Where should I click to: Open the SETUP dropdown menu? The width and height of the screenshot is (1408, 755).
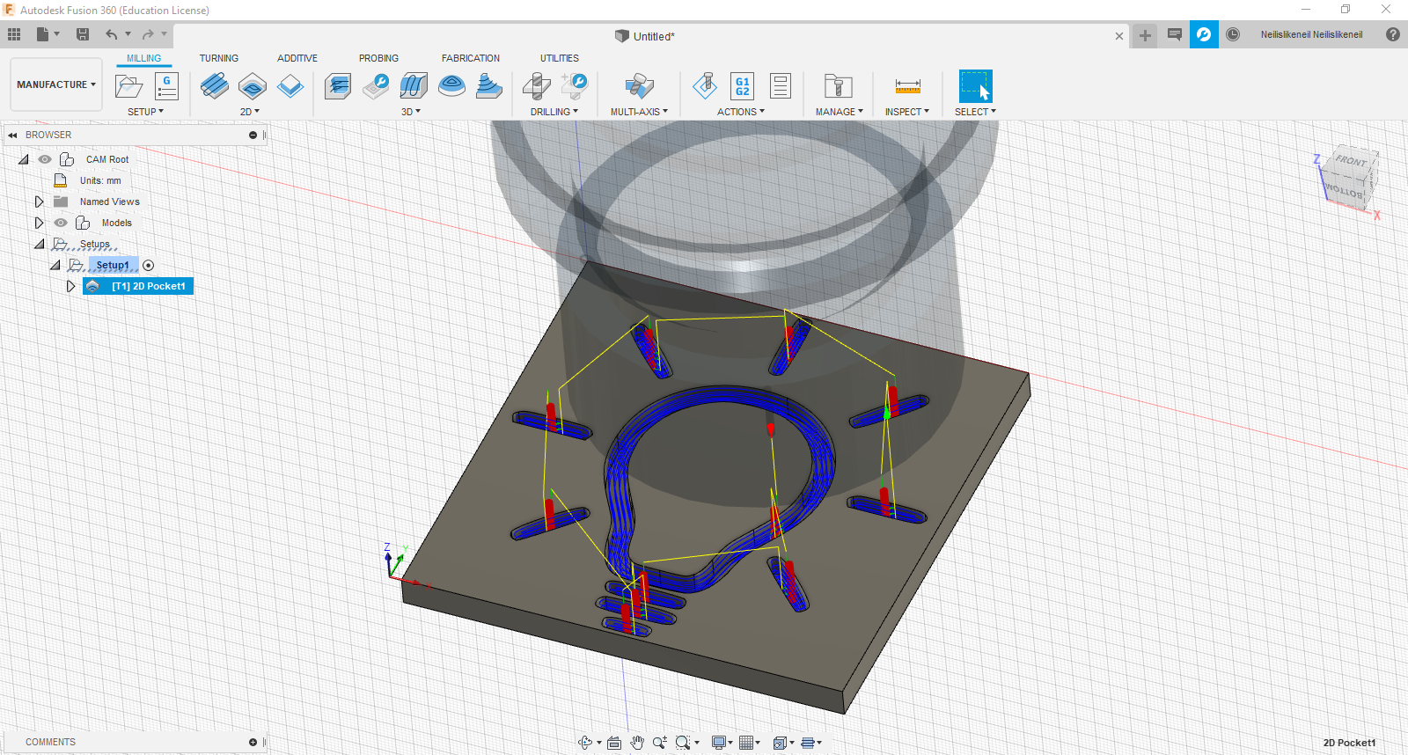point(145,112)
